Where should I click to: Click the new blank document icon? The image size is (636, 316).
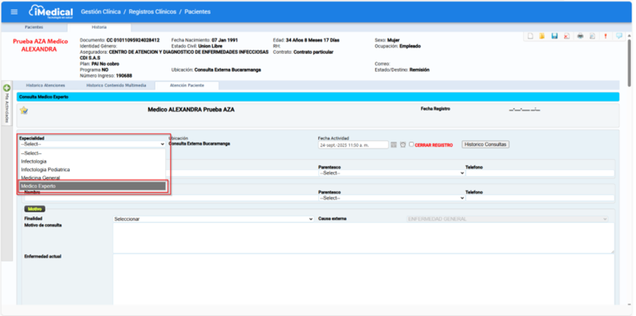pos(530,36)
